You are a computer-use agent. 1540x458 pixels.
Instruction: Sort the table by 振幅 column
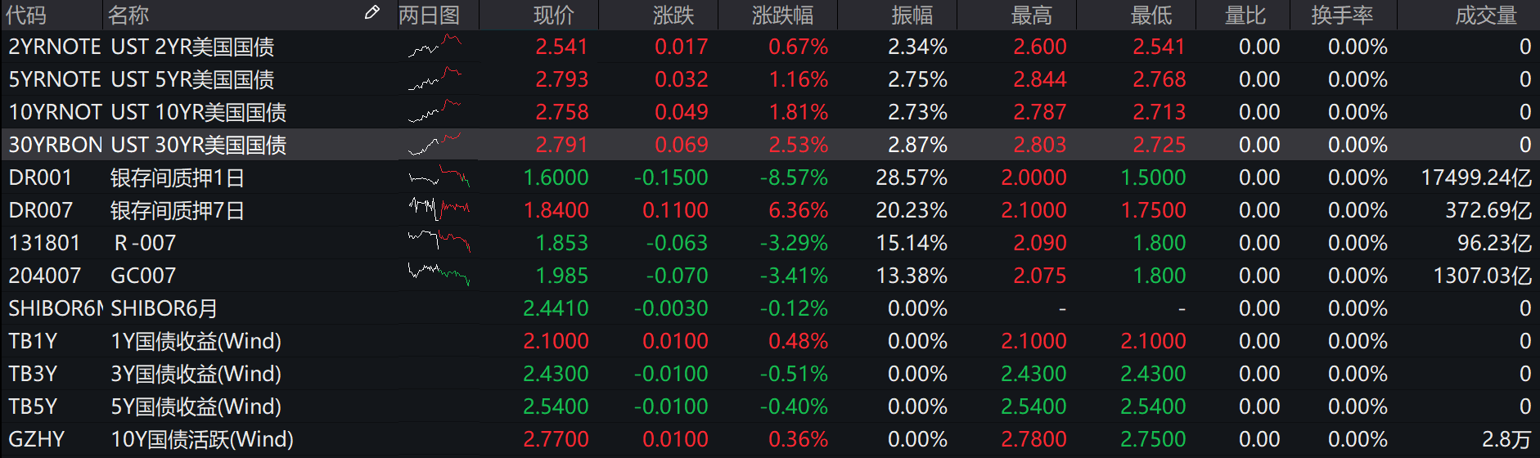point(912,15)
